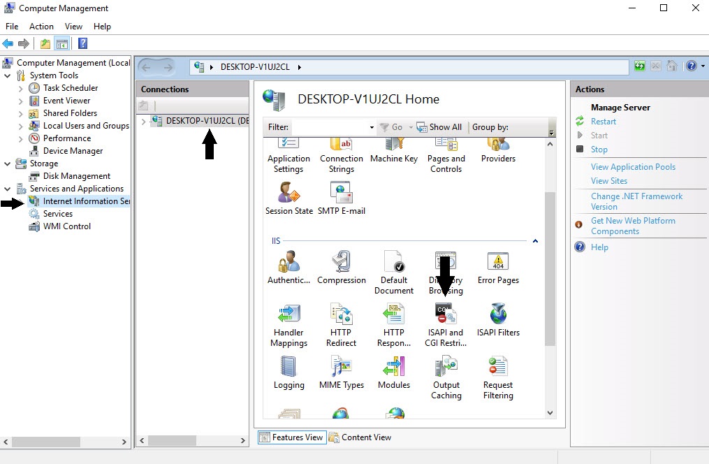Viewport: 709px width, 464px height.
Task: Open the Modules feature
Action: 394,372
